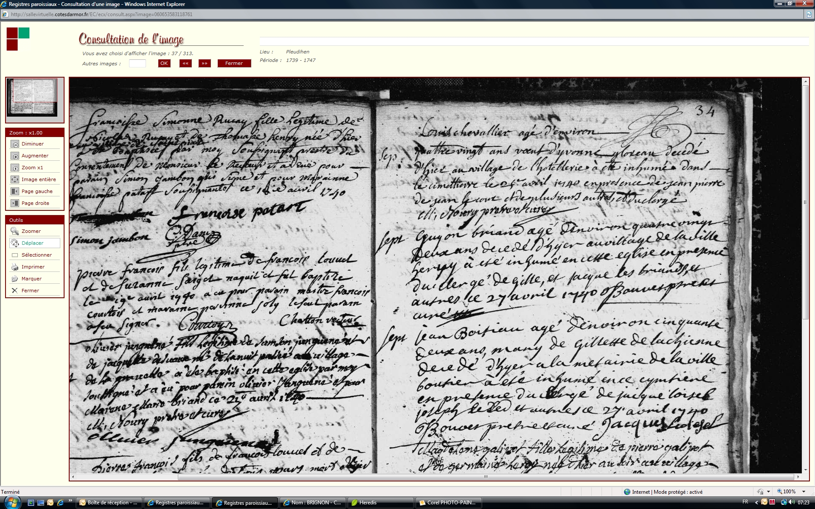The width and height of the screenshot is (815, 509).
Task: Click the Autres images number field
Action: pos(137,64)
